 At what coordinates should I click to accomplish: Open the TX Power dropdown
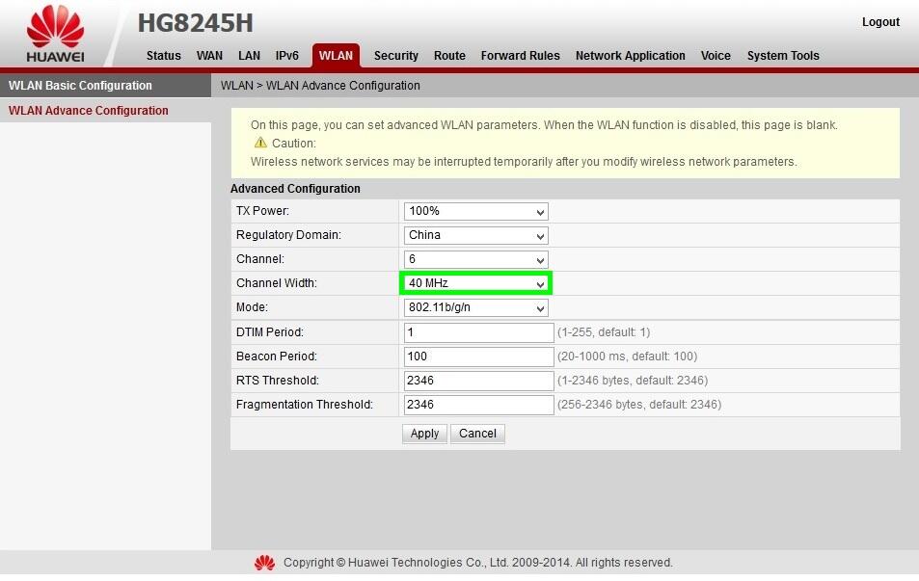[x=475, y=211]
